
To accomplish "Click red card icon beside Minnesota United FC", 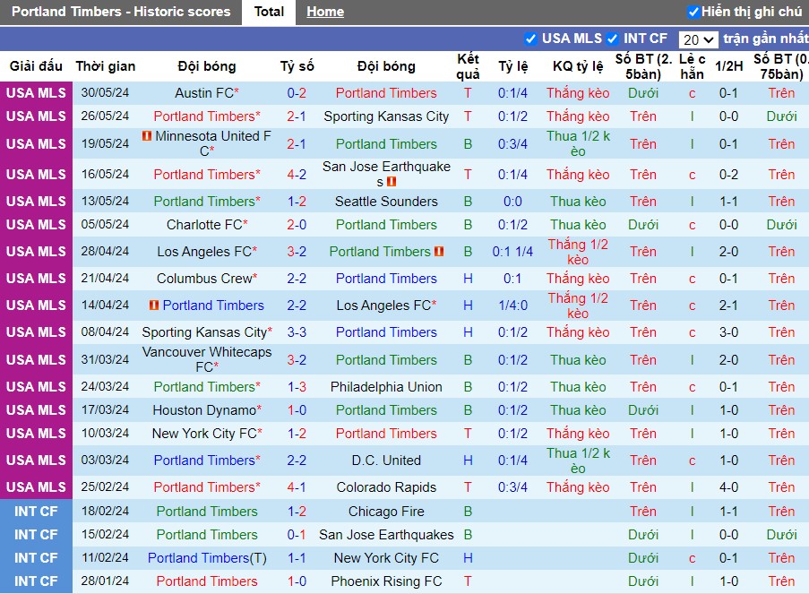I will point(147,135).
